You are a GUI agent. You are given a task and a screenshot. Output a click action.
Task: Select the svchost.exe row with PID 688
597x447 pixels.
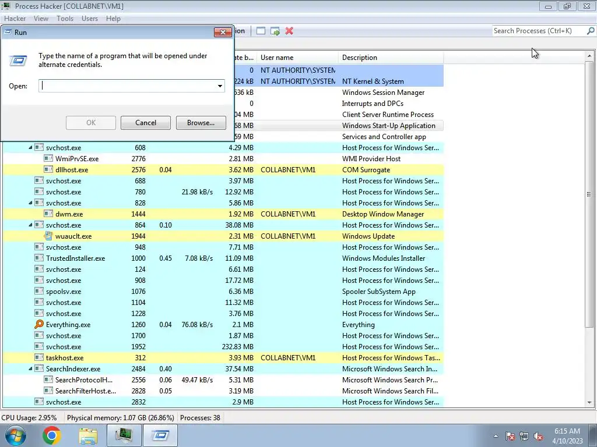point(223,181)
